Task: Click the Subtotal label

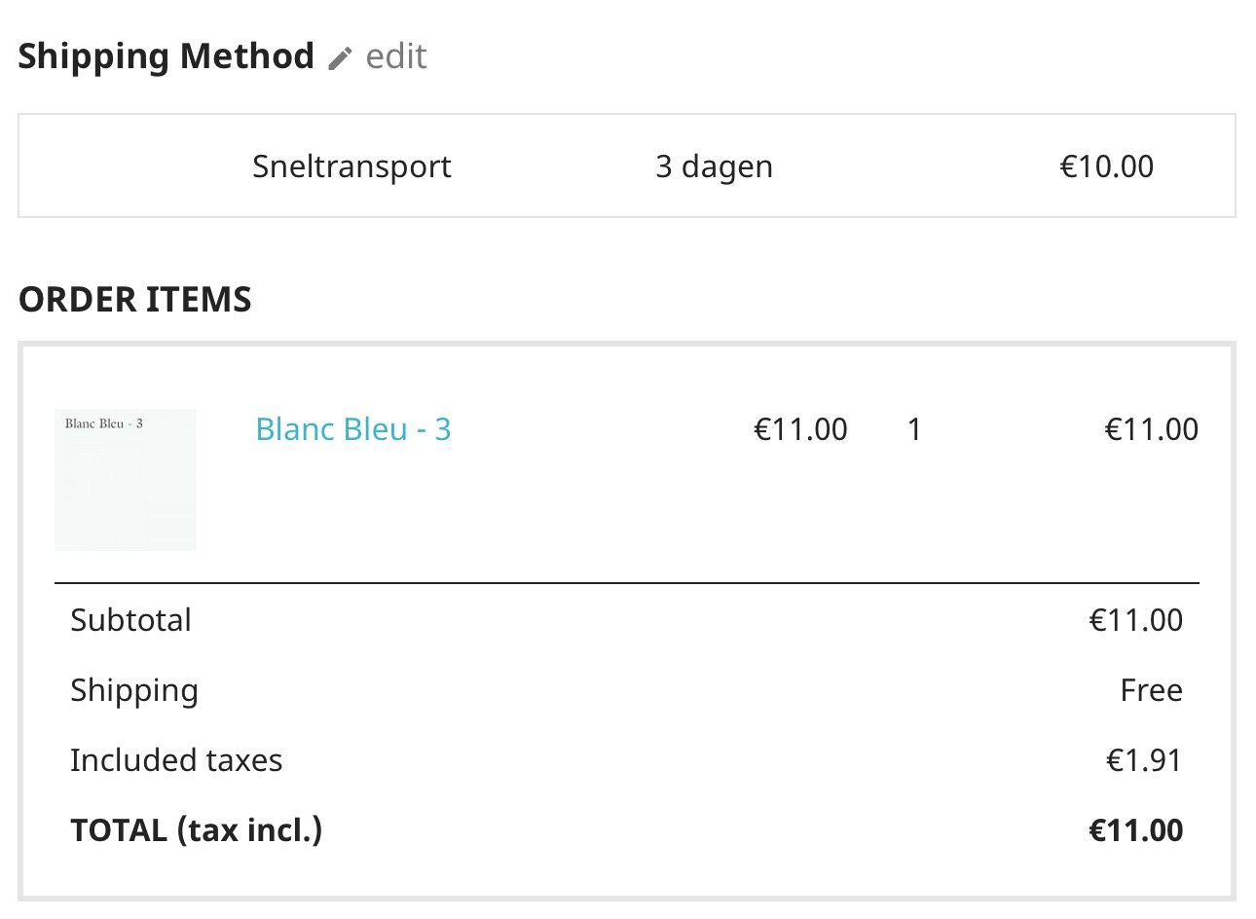Action: [x=130, y=620]
